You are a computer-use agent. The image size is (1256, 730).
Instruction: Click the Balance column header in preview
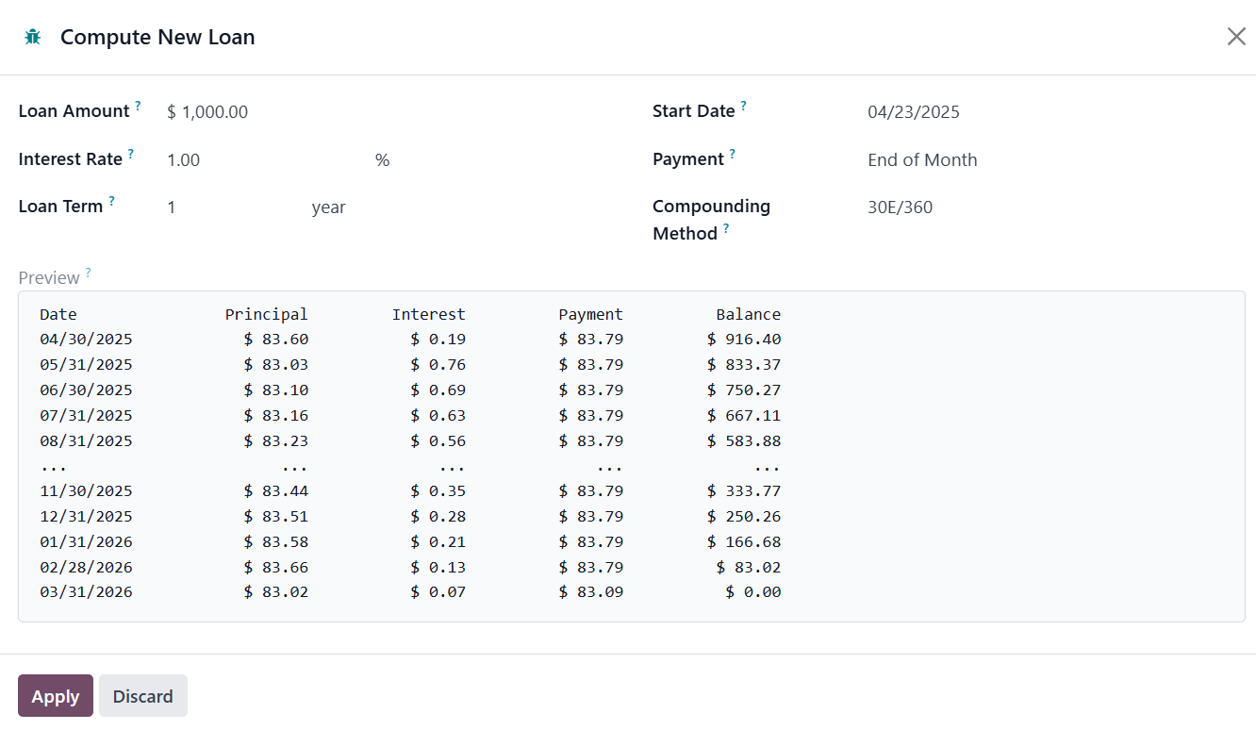(748, 315)
